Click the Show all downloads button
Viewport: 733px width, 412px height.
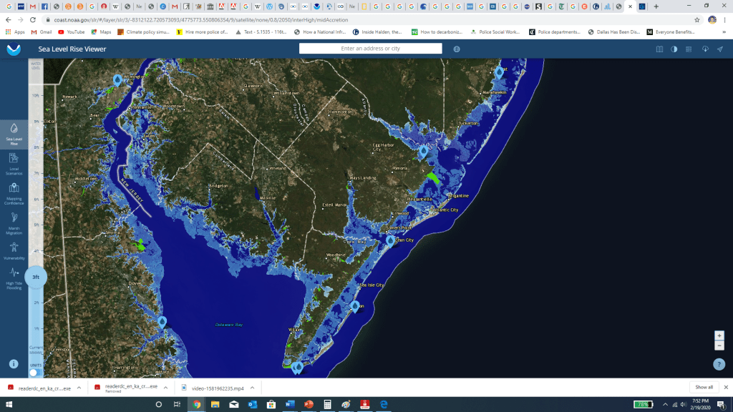click(x=704, y=387)
